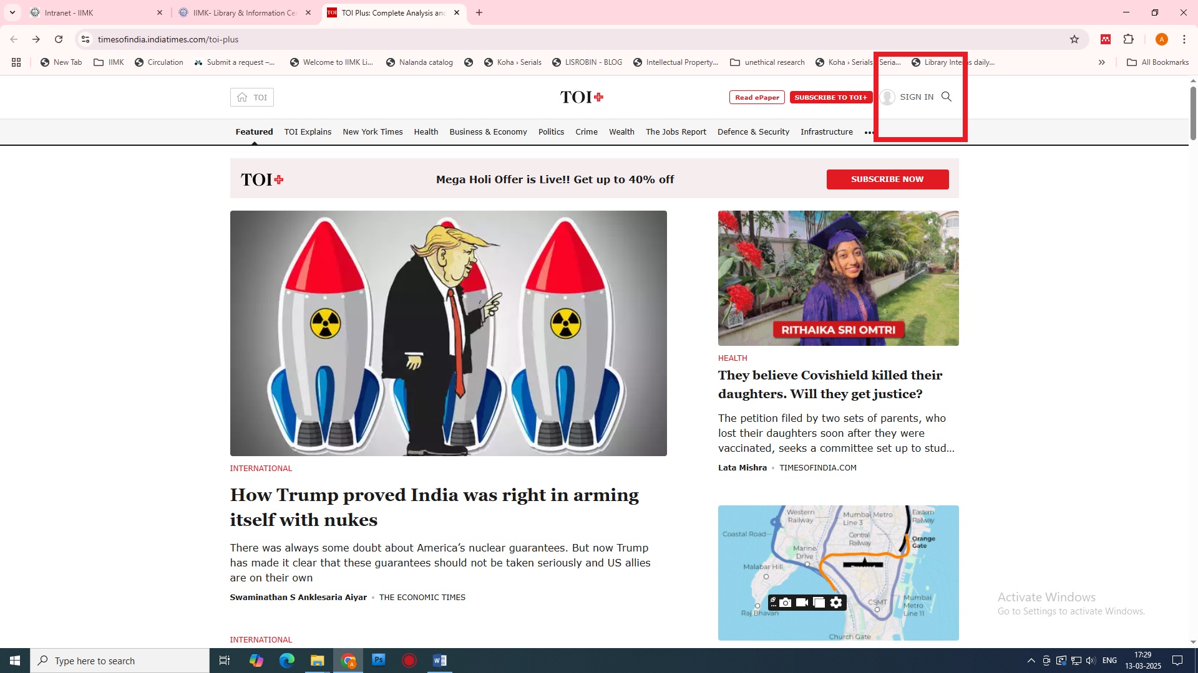Switch to the IIMK Library browser tab
Viewport: 1198px width, 673px height.
coord(245,12)
